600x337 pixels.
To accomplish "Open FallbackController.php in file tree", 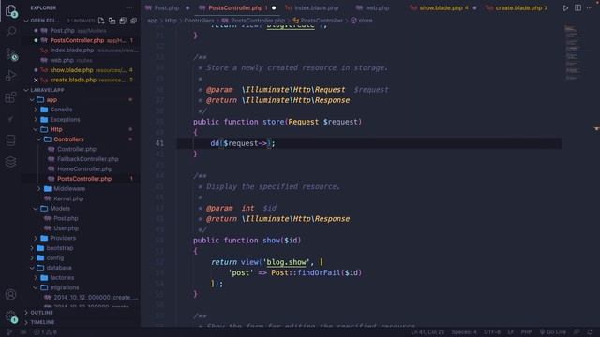I will 87,159.
